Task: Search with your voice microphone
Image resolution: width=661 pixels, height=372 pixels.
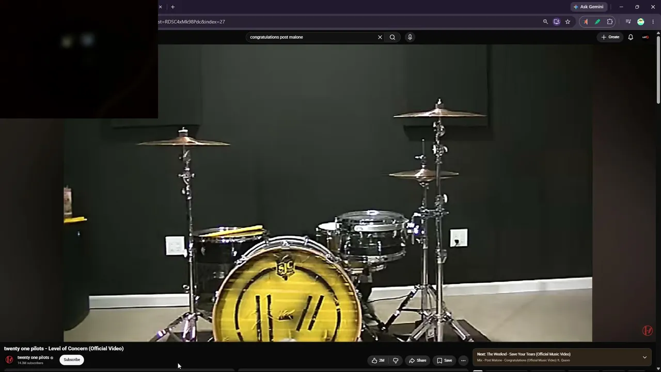Action: 410,37
